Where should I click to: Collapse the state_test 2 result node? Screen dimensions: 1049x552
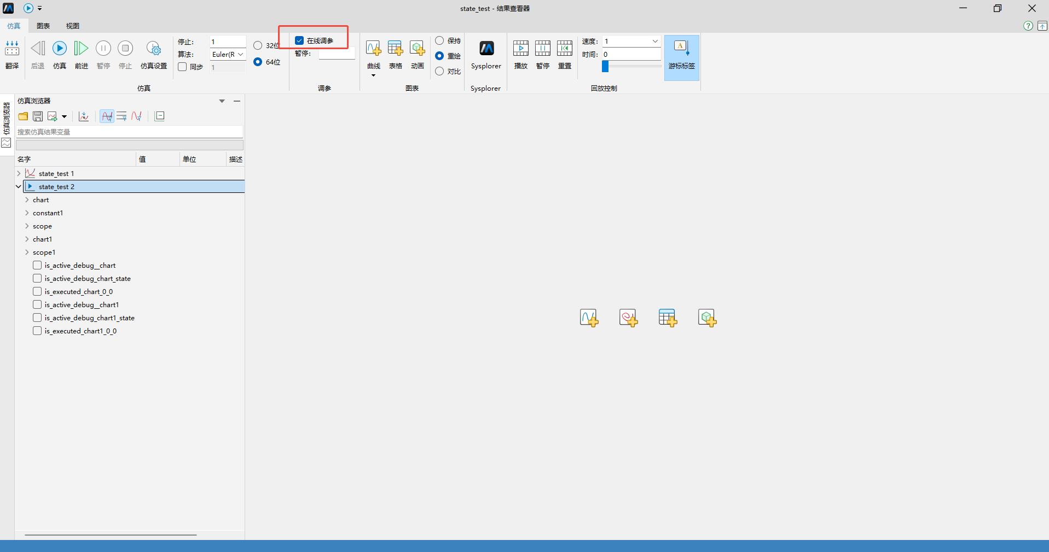click(x=19, y=186)
